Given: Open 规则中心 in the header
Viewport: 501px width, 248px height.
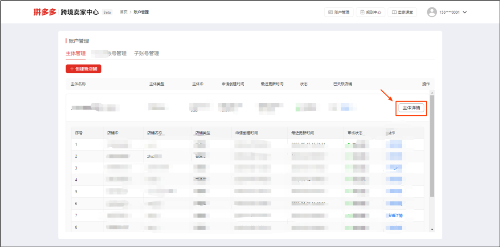Looking at the screenshot, I should [x=370, y=12].
